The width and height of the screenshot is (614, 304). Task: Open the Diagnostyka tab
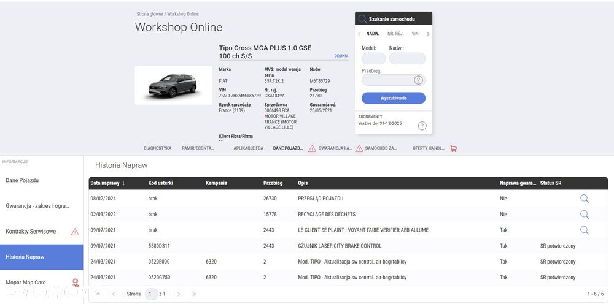pos(157,148)
